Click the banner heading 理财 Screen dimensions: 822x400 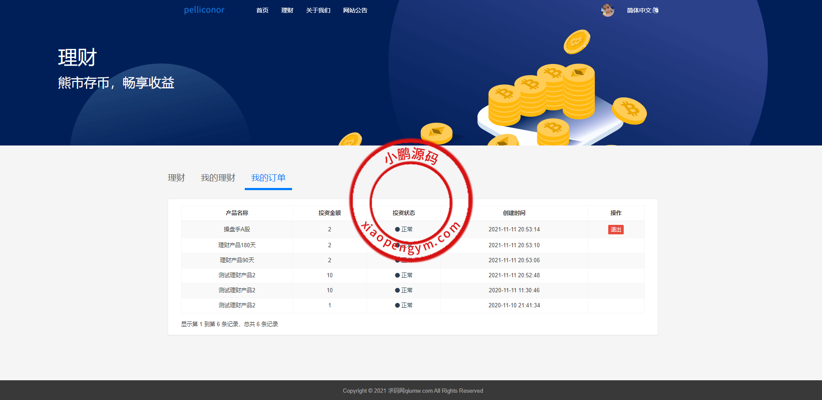tap(77, 57)
